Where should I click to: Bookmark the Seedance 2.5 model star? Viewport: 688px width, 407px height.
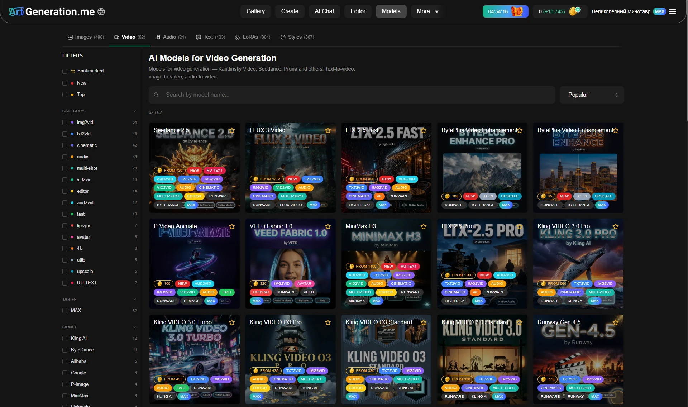232,130
